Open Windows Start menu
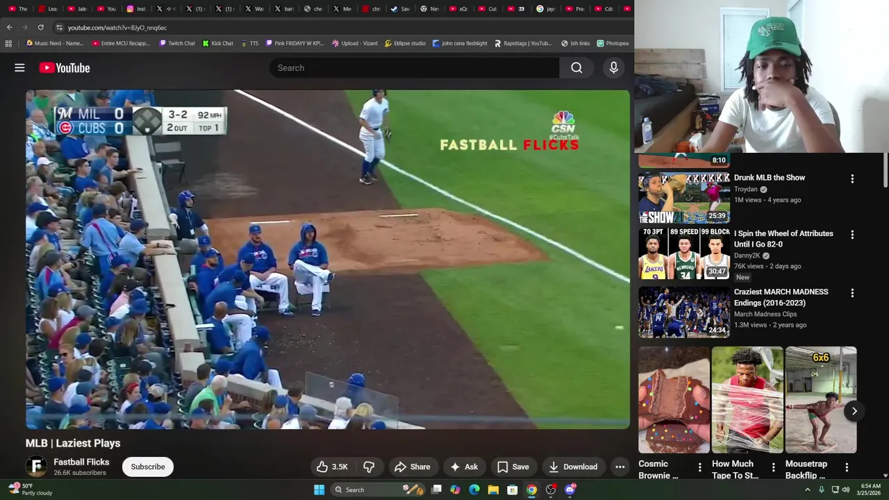This screenshot has height=500, width=889. pos(319,490)
